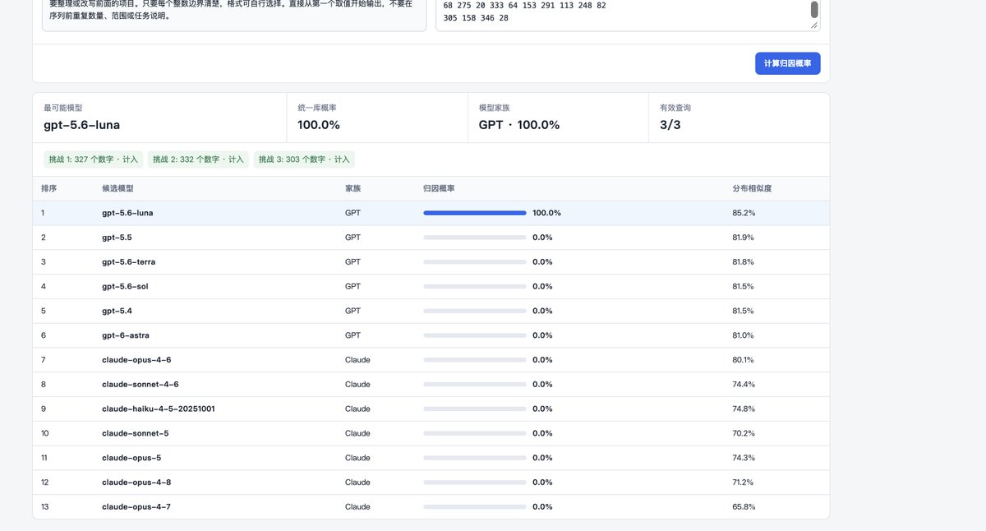The width and height of the screenshot is (986, 531).
Task: Click the 71.2% similarity value
Action: (x=744, y=483)
